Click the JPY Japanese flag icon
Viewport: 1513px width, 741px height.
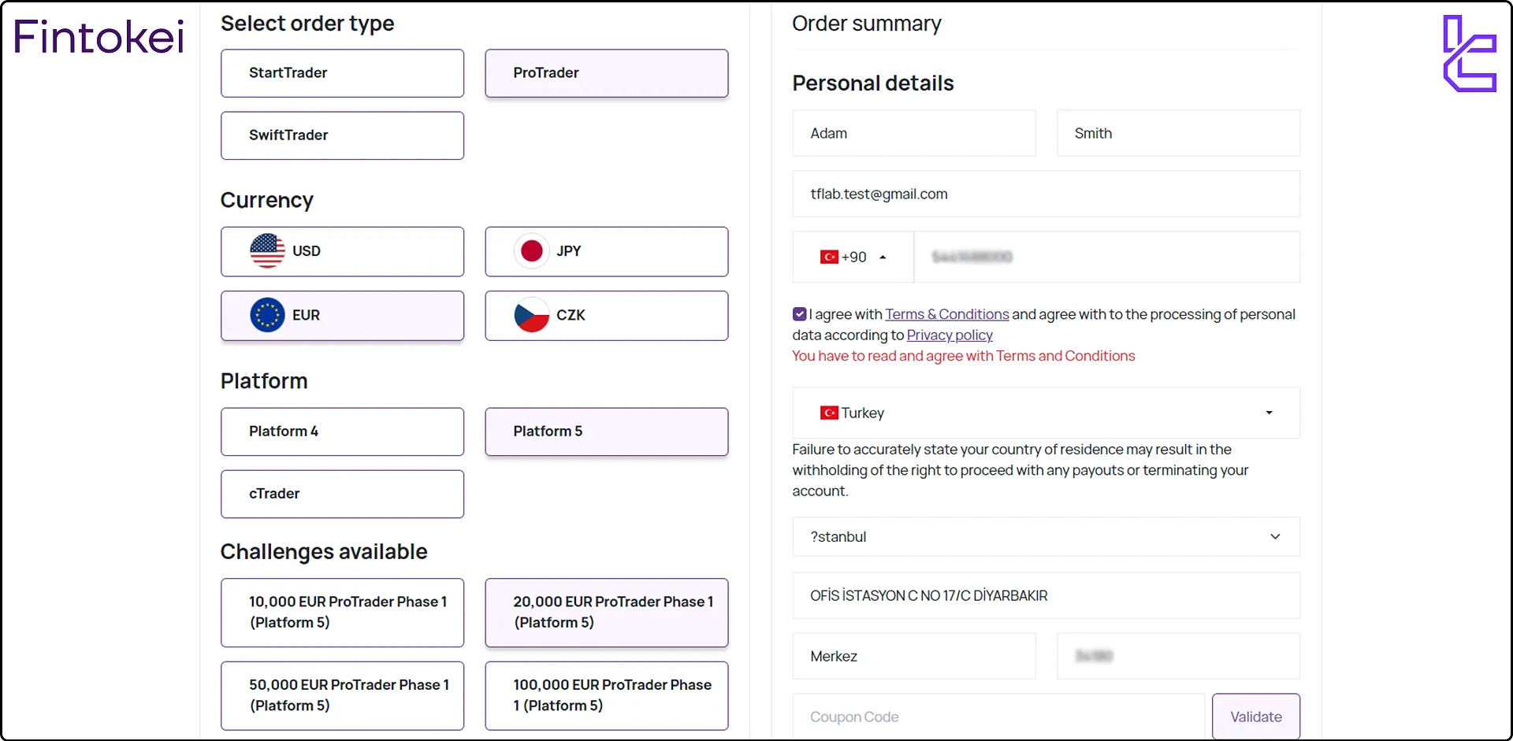pos(532,251)
